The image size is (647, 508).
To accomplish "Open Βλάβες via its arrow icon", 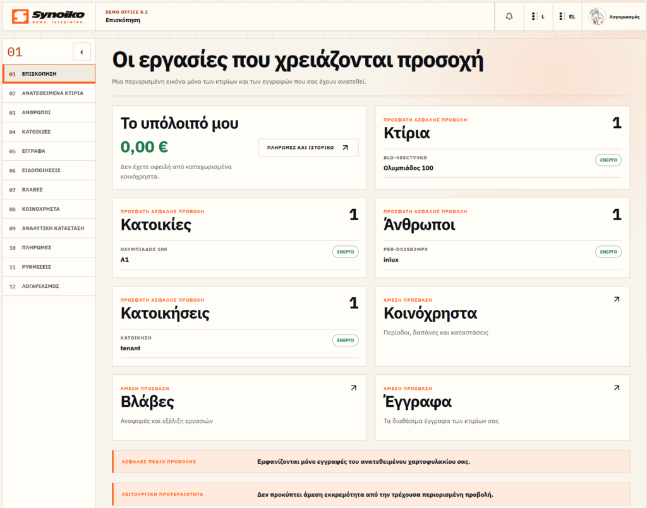I will point(354,387).
